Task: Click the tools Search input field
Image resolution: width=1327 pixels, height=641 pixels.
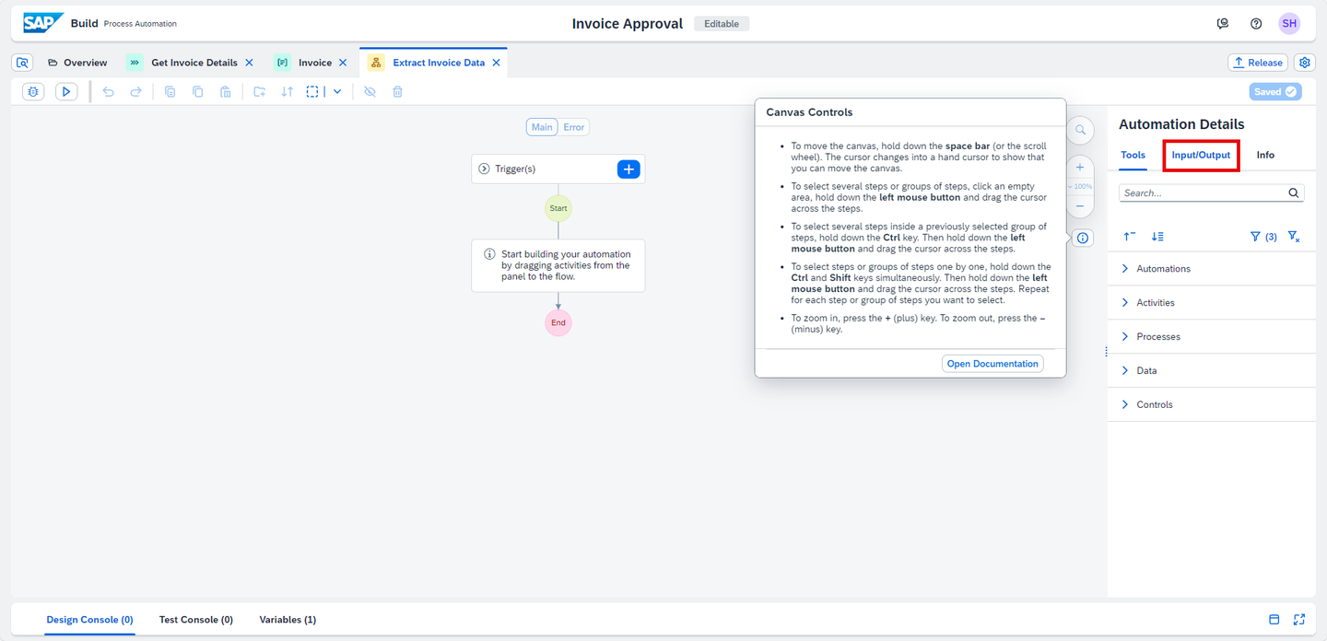Action: (x=1202, y=193)
